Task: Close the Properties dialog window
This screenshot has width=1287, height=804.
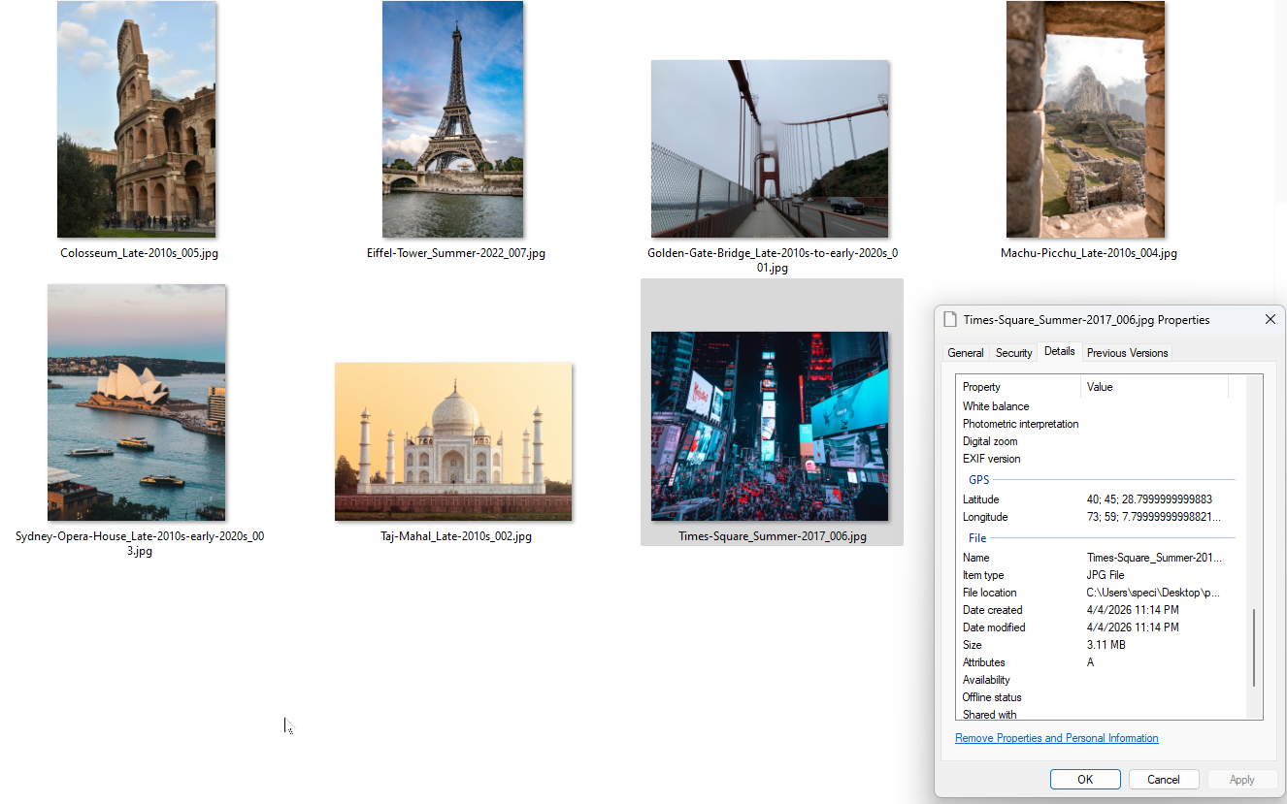Action: 1270,319
